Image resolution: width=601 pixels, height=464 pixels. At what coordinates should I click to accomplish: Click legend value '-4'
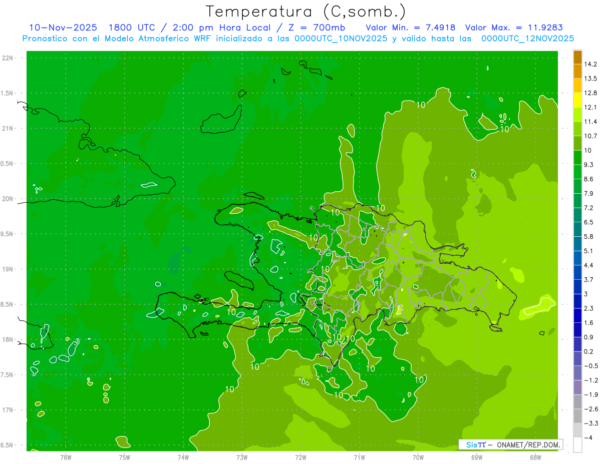pos(588,437)
